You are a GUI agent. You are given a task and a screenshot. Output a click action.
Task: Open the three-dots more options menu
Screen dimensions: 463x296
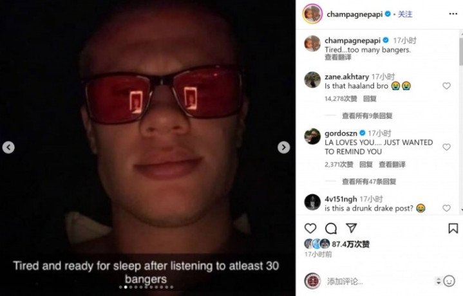pyautogui.click(x=453, y=14)
